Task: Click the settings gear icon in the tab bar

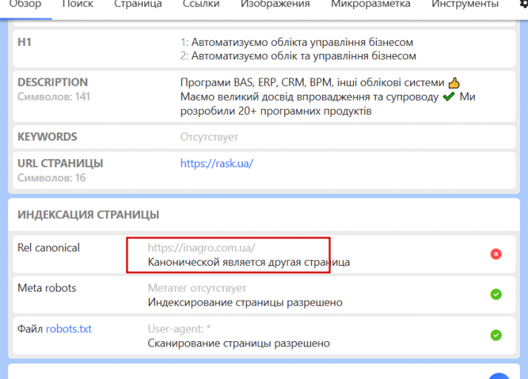Action: click(524, 4)
